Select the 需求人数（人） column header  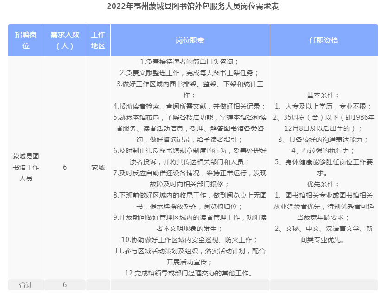(65, 40)
